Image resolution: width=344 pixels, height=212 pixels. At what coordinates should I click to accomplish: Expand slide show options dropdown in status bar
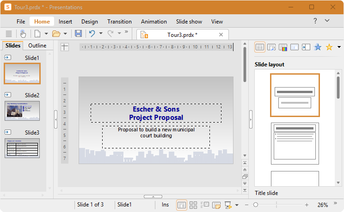[237, 205]
